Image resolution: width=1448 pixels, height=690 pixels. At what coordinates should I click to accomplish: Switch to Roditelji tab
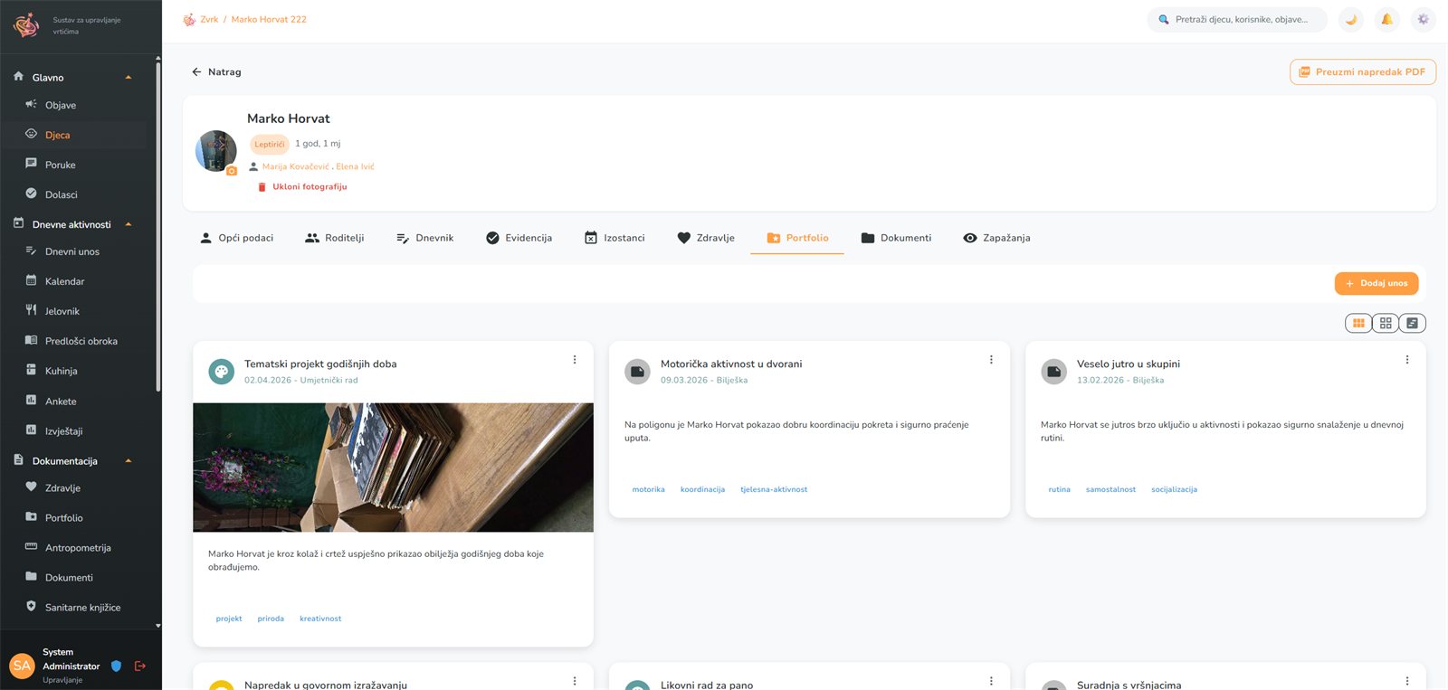coord(335,238)
